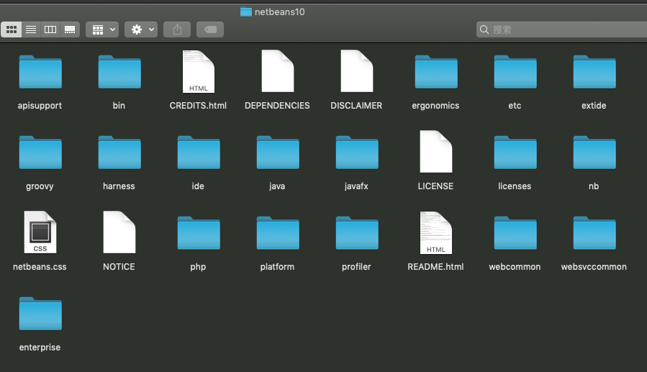Image resolution: width=647 pixels, height=372 pixels.
Task: Click the netbeans10 title folder icon
Action: pyautogui.click(x=246, y=12)
